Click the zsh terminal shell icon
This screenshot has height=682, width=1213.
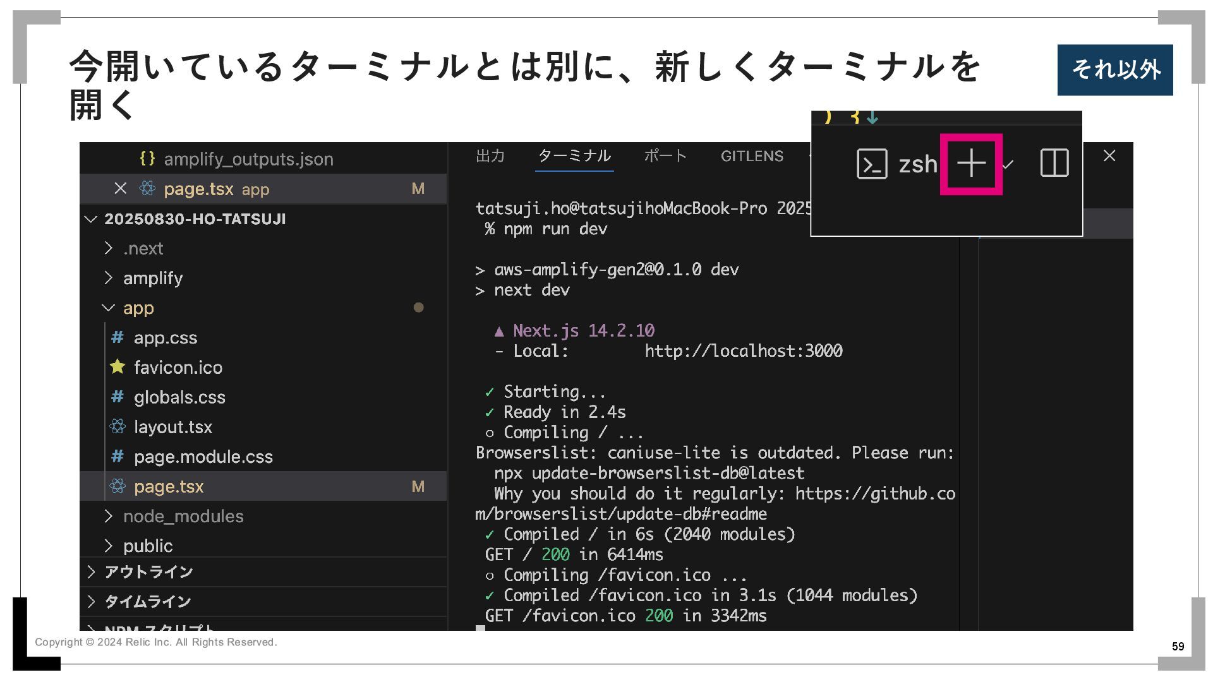click(872, 164)
